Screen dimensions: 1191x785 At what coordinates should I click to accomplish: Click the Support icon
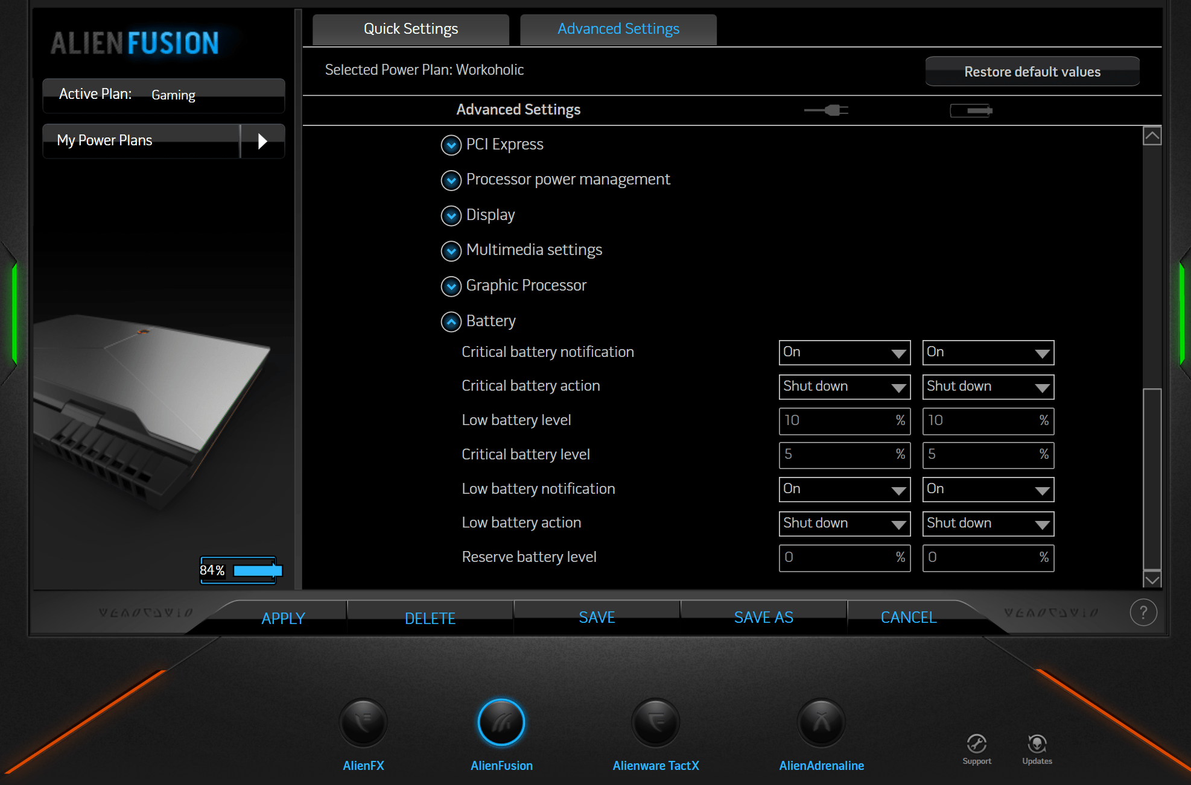977,743
